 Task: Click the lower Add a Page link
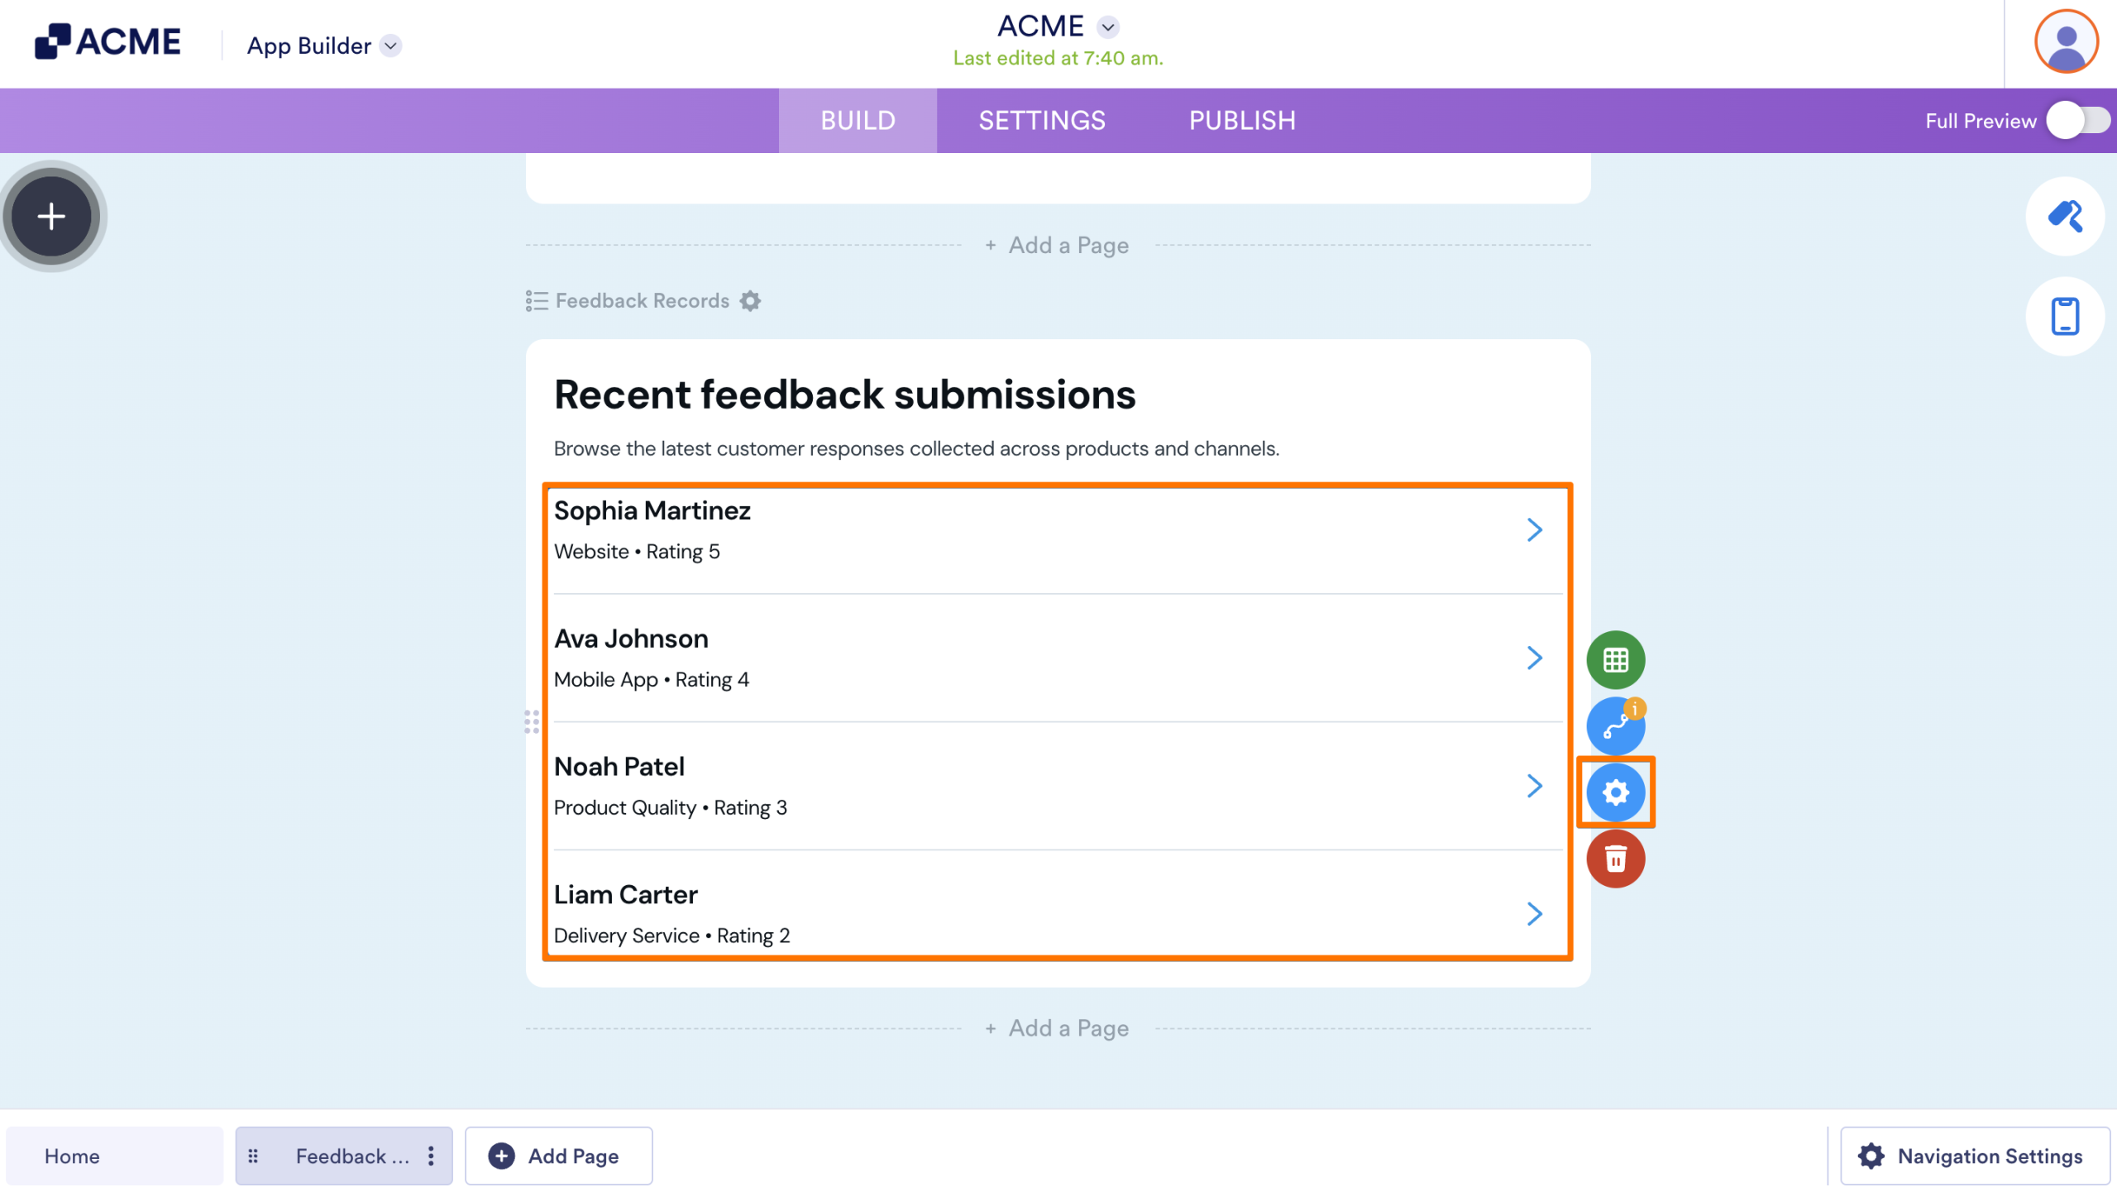tap(1058, 1028)
